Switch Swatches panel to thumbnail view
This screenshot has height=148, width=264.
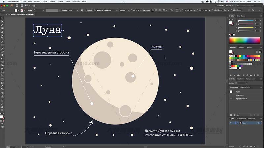260,52
